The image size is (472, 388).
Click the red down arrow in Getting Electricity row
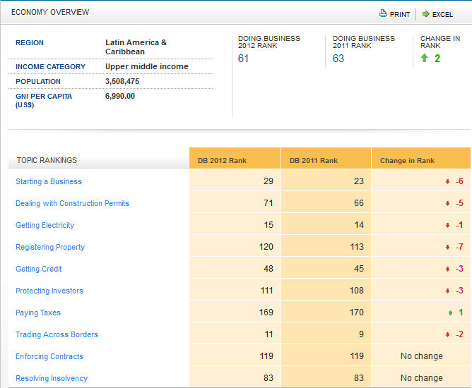tap(447, 226)
